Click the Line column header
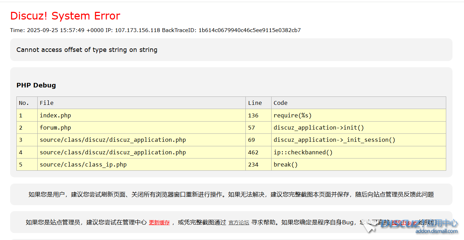The height and width of the screenshot is (240, 464). [258, 103]
